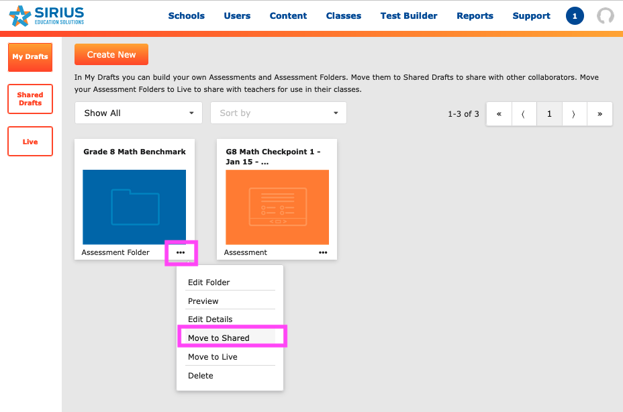
Task: Expand the Show All filter dropdown
Action: 139,113
